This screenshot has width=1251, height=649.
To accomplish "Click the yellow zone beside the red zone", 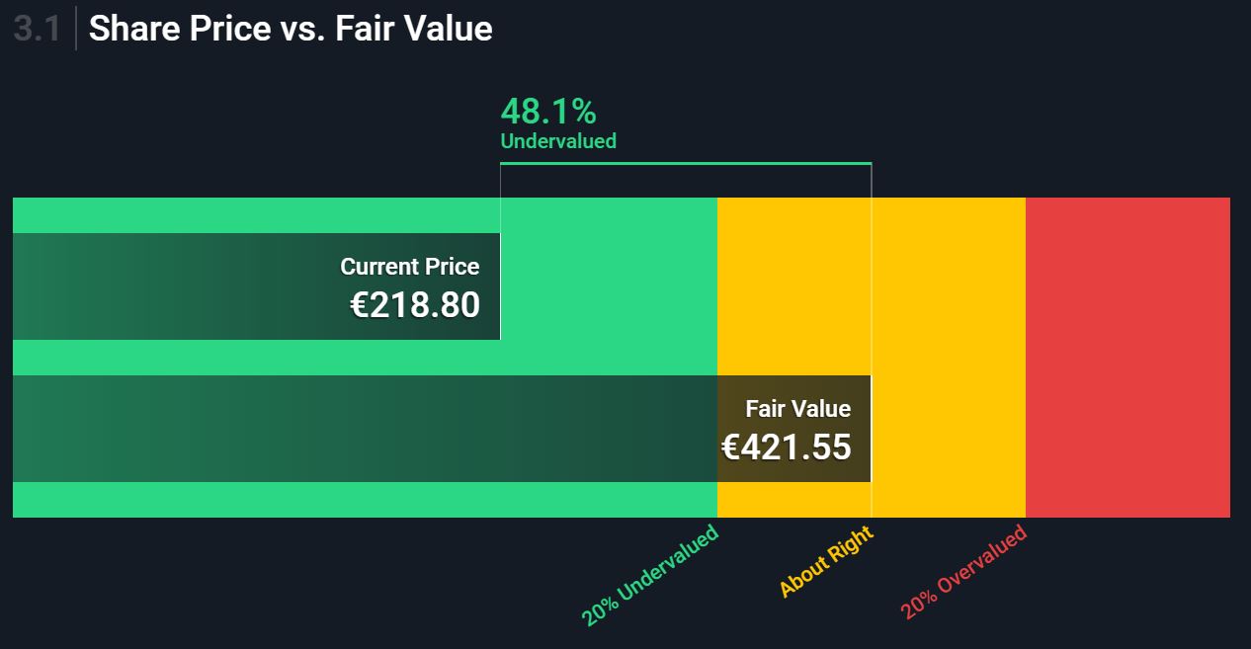I will click(949, 357).
